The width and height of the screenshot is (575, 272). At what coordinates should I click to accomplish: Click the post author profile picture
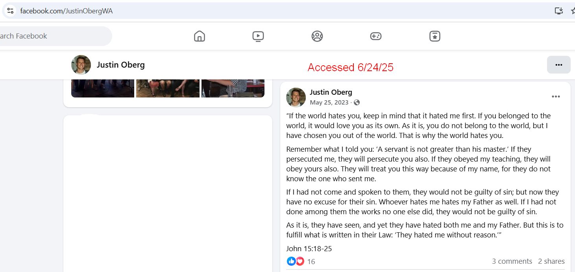(x=296, y=97)
